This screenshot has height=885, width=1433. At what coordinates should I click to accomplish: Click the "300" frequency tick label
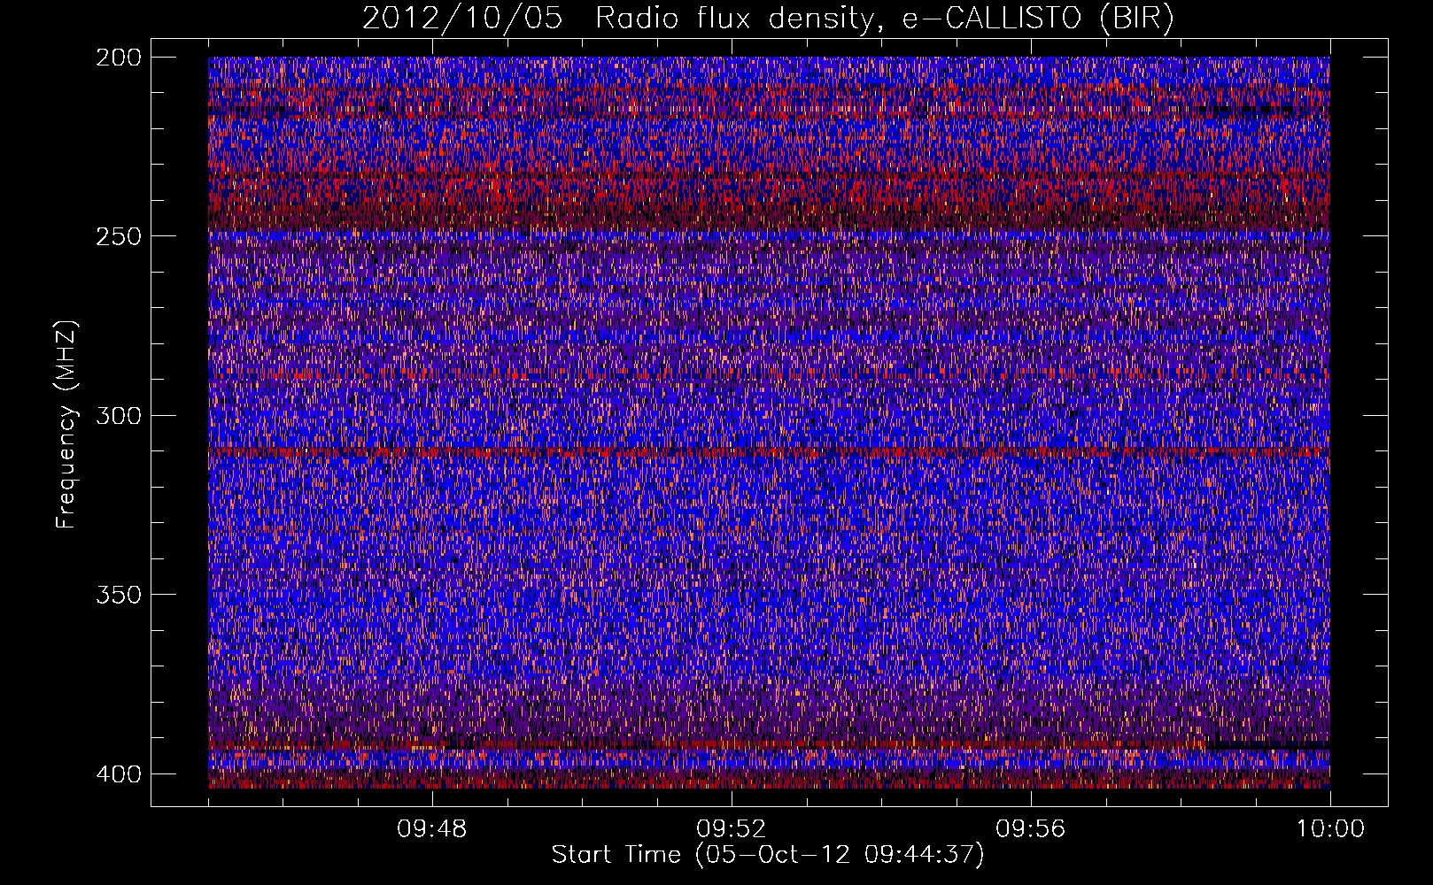119,415
